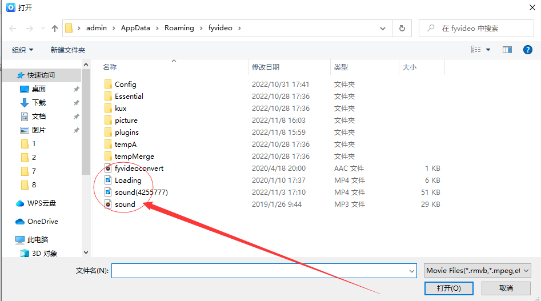Toggle the preview pane

(x=507, y=50)
